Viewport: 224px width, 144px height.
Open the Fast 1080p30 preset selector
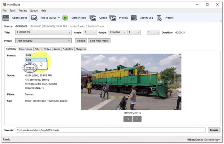click(44, 41)
